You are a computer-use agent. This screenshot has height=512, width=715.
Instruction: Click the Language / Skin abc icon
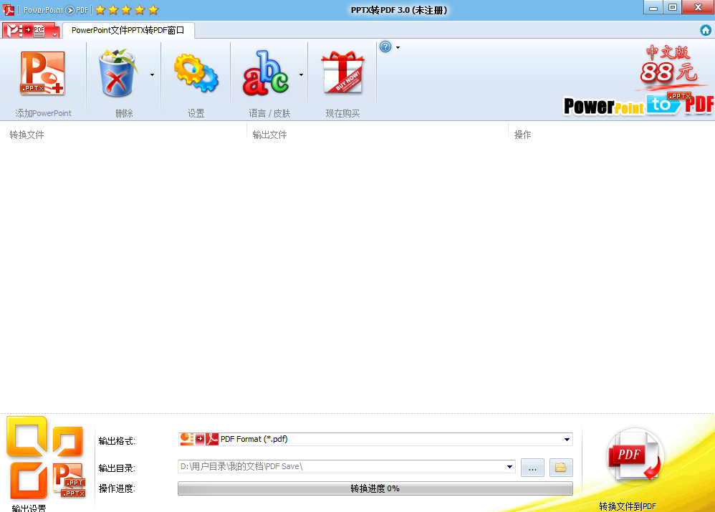[266, 73]
